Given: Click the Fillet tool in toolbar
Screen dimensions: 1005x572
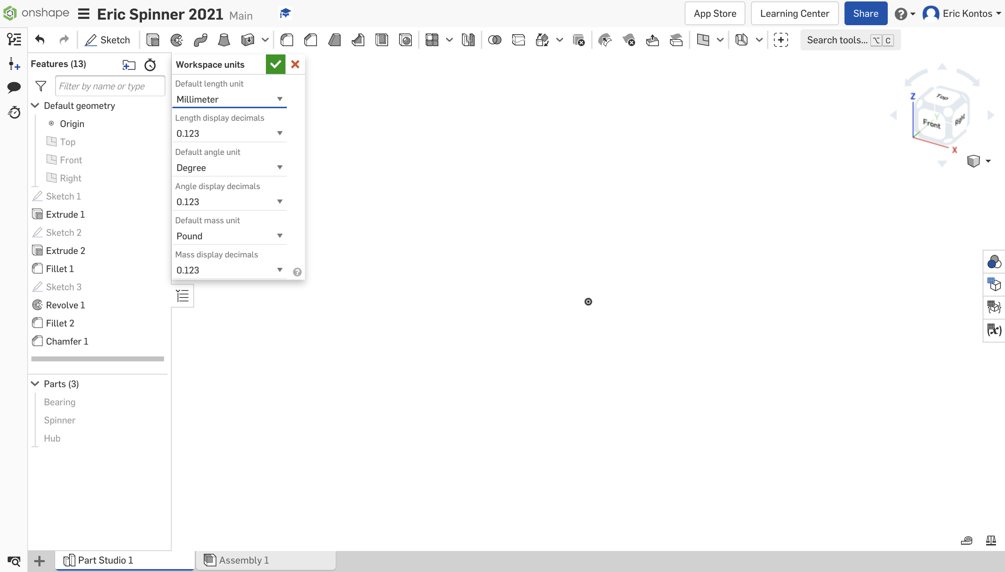Looking at the screenshot, I should coord(287,40).
